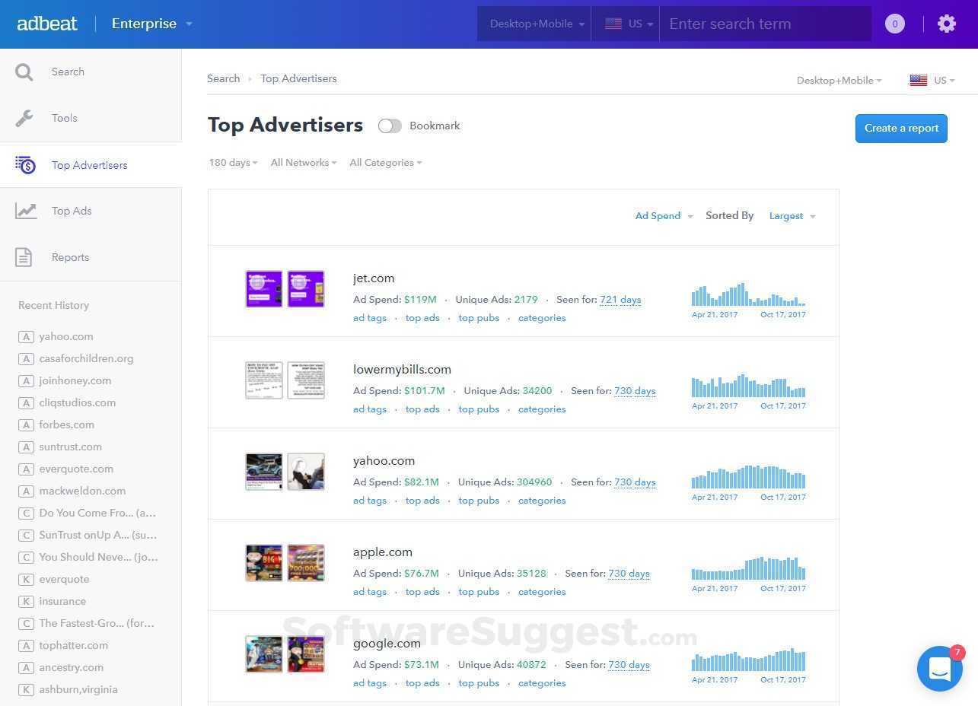Click the Top Advertisers dollar badge icon
The height and width of the screenshot is (706, 978).
tap(25, 165)
